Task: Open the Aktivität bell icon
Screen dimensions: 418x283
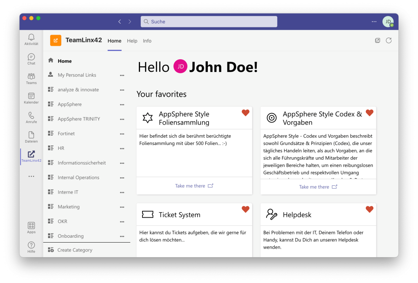Action: click(x=31, y=38)
